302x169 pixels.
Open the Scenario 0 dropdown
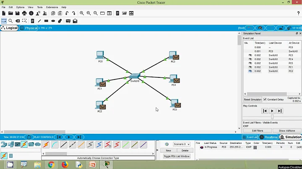click(182, 144)
